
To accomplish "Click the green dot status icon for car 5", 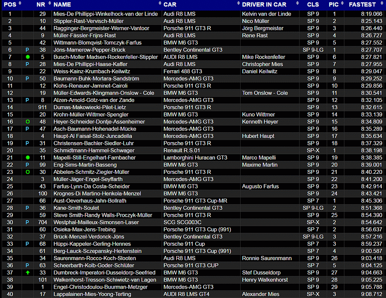I will (27, 57).
